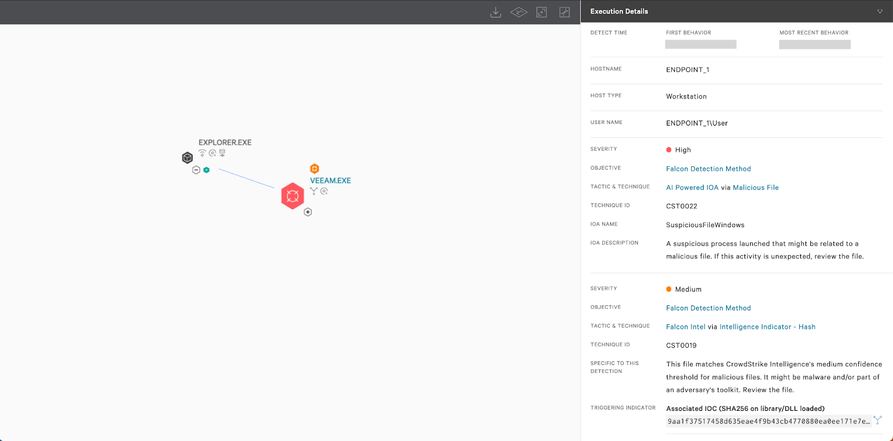Expand VEEAM.EXE children with the plus hexagon

(308, 212)
